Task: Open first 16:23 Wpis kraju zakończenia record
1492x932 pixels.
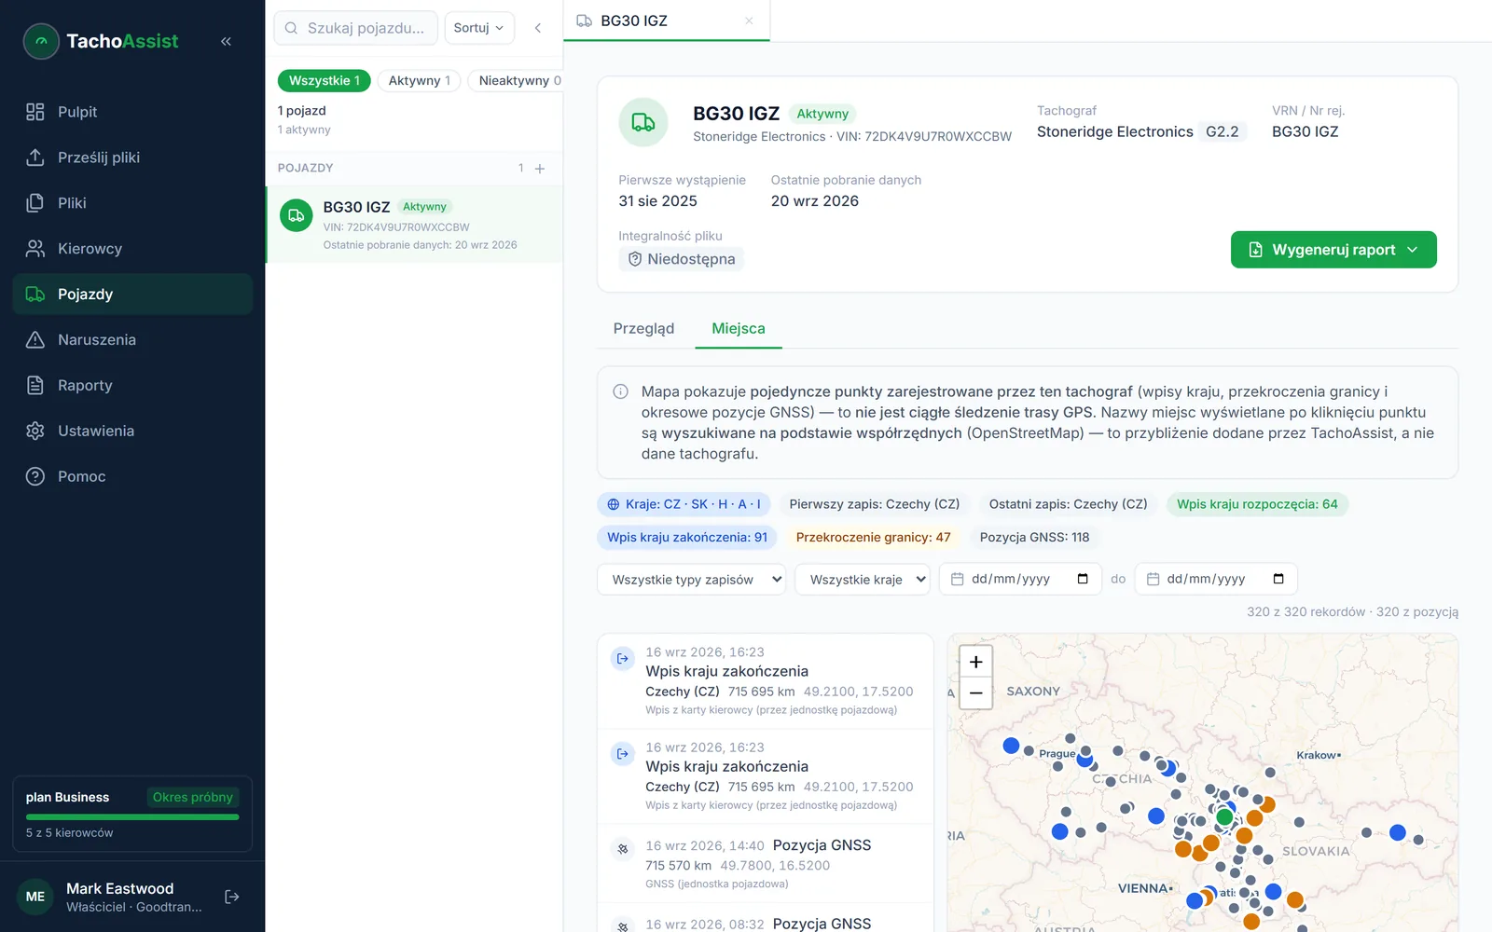Action: (766, 681)
